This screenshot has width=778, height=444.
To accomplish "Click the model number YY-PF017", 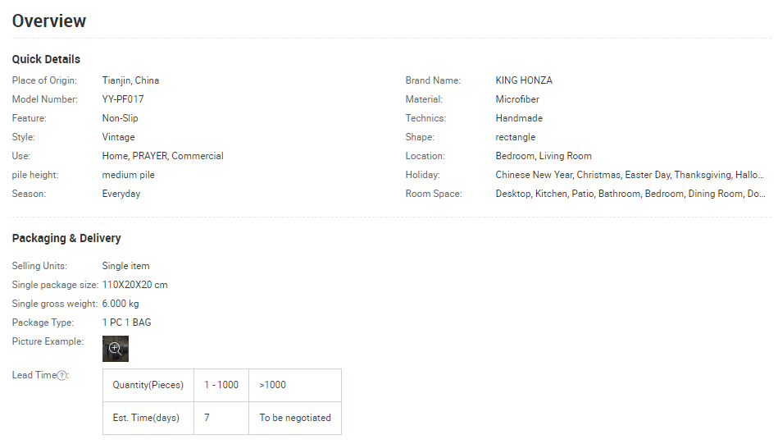I will pyautogui.click(x=123, y=99).
